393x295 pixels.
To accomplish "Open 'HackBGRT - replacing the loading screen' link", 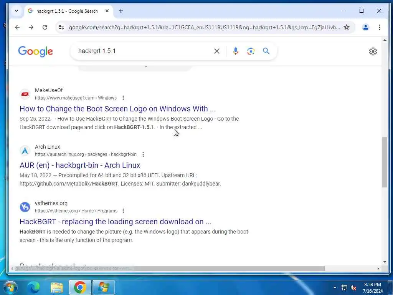I will tap(116, 222).
